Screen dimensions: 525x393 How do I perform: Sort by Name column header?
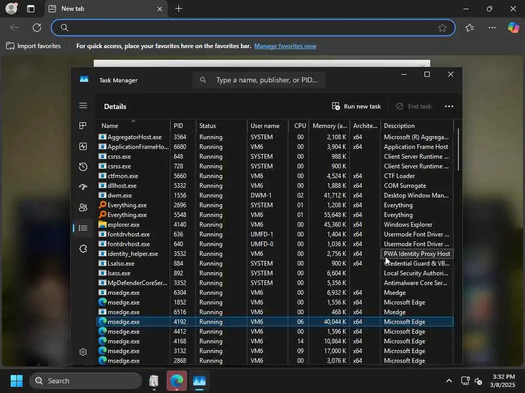point(134,126)
